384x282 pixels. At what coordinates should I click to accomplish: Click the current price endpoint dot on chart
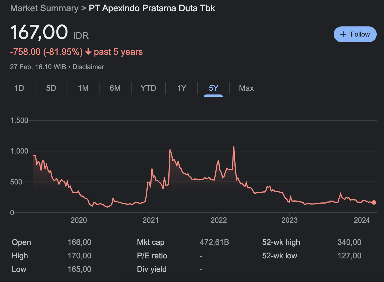coord(374,202)
